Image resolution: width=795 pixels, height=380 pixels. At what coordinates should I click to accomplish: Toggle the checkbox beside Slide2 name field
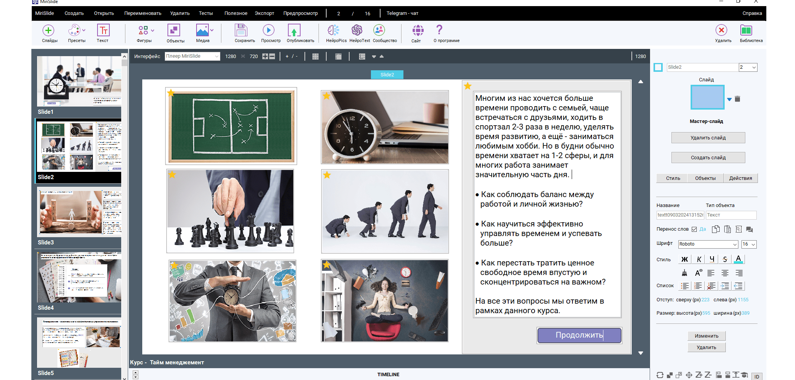pos(658,68)
